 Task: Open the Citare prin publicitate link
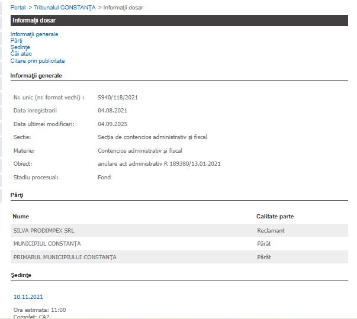click(37, 61)
